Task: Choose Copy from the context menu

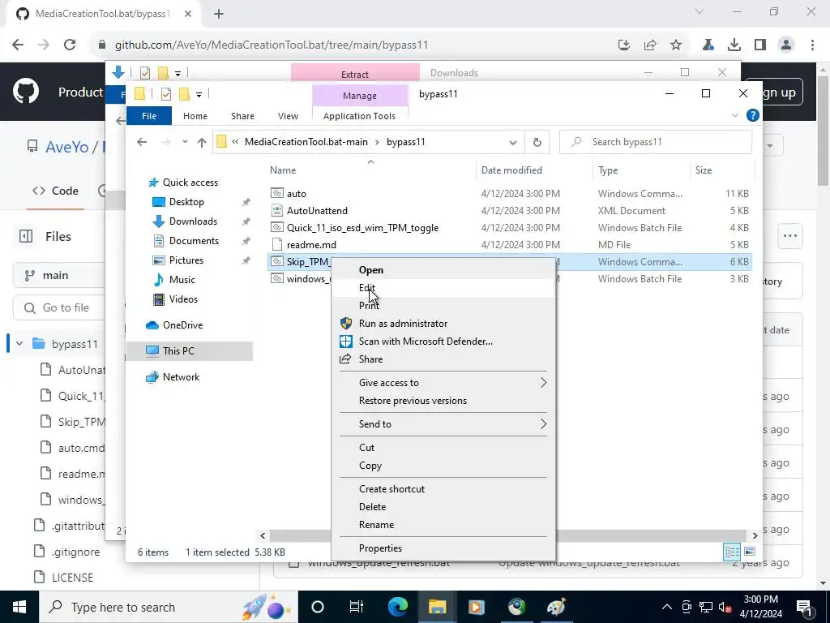Action: 443,466
